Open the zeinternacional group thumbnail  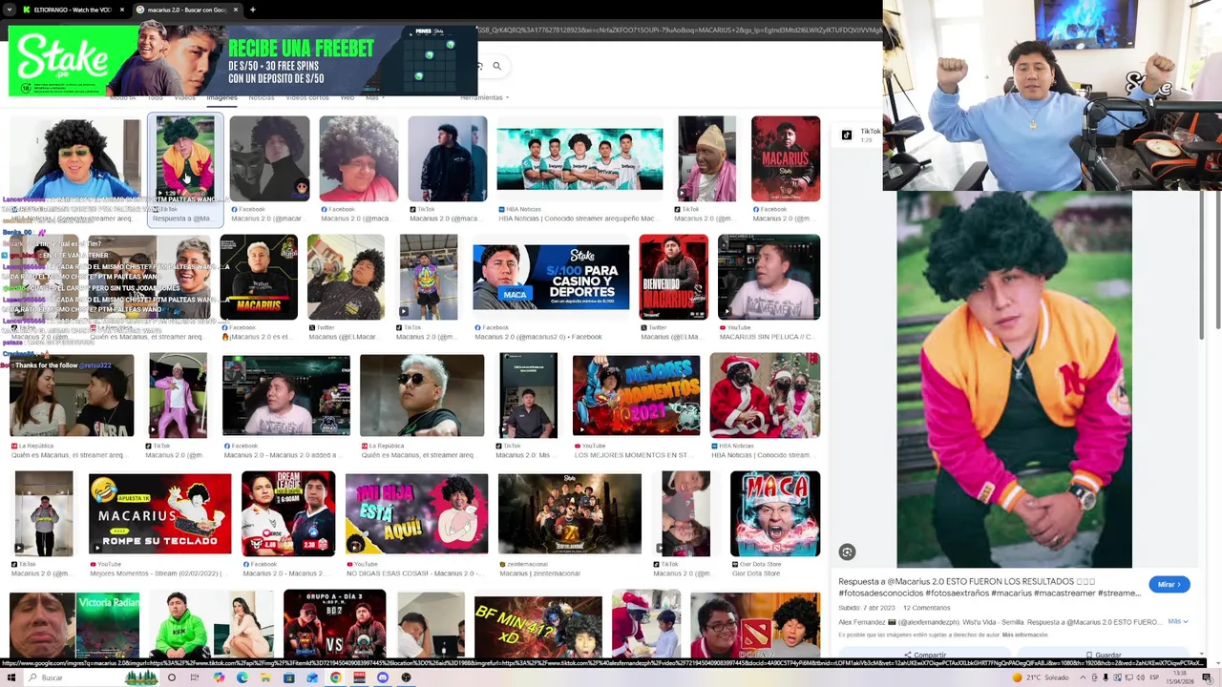click(x=570, y=513)
